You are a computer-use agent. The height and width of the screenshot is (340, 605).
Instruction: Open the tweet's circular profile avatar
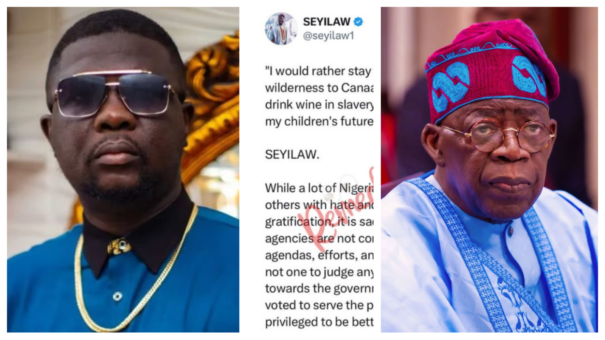tap(281, 29)
